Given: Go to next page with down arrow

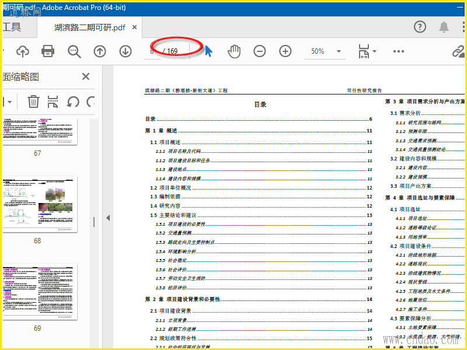Looking at the screenshot, I should point(126,51).
